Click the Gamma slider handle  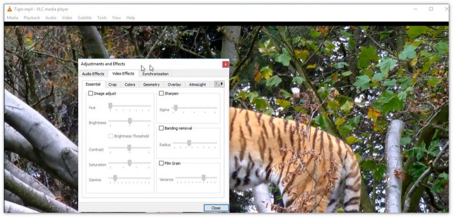coord(115,178)
